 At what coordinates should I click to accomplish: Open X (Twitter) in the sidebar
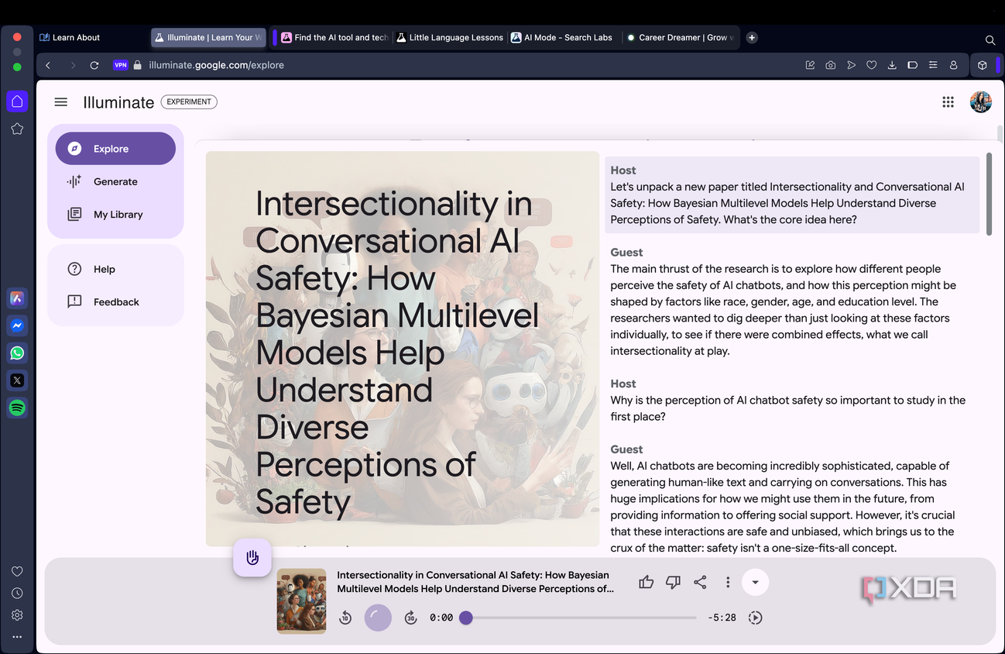17,380
